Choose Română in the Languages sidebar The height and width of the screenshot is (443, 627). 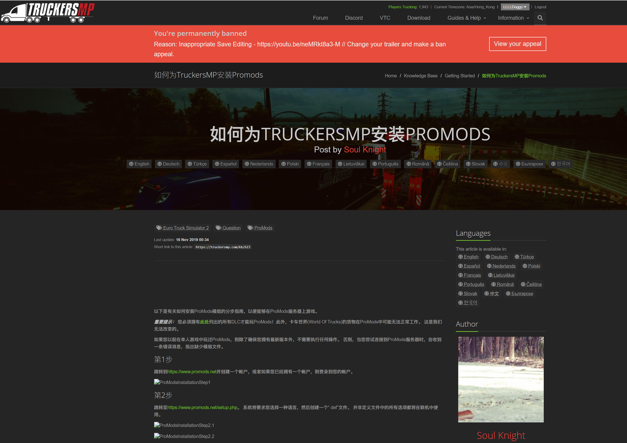coord(502,284)
